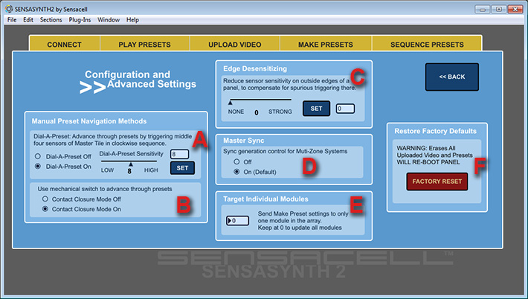Image resolution: width=528 pixels, height=299 pixels.
Task: Switch to the MAKE PRESETS tab
Action: (326, 44)
